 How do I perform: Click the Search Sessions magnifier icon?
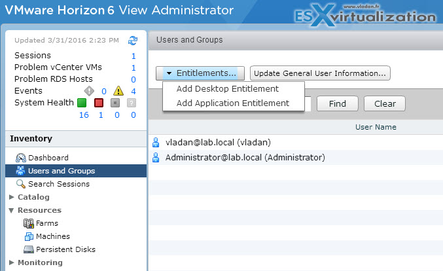(x=21, y=184)
